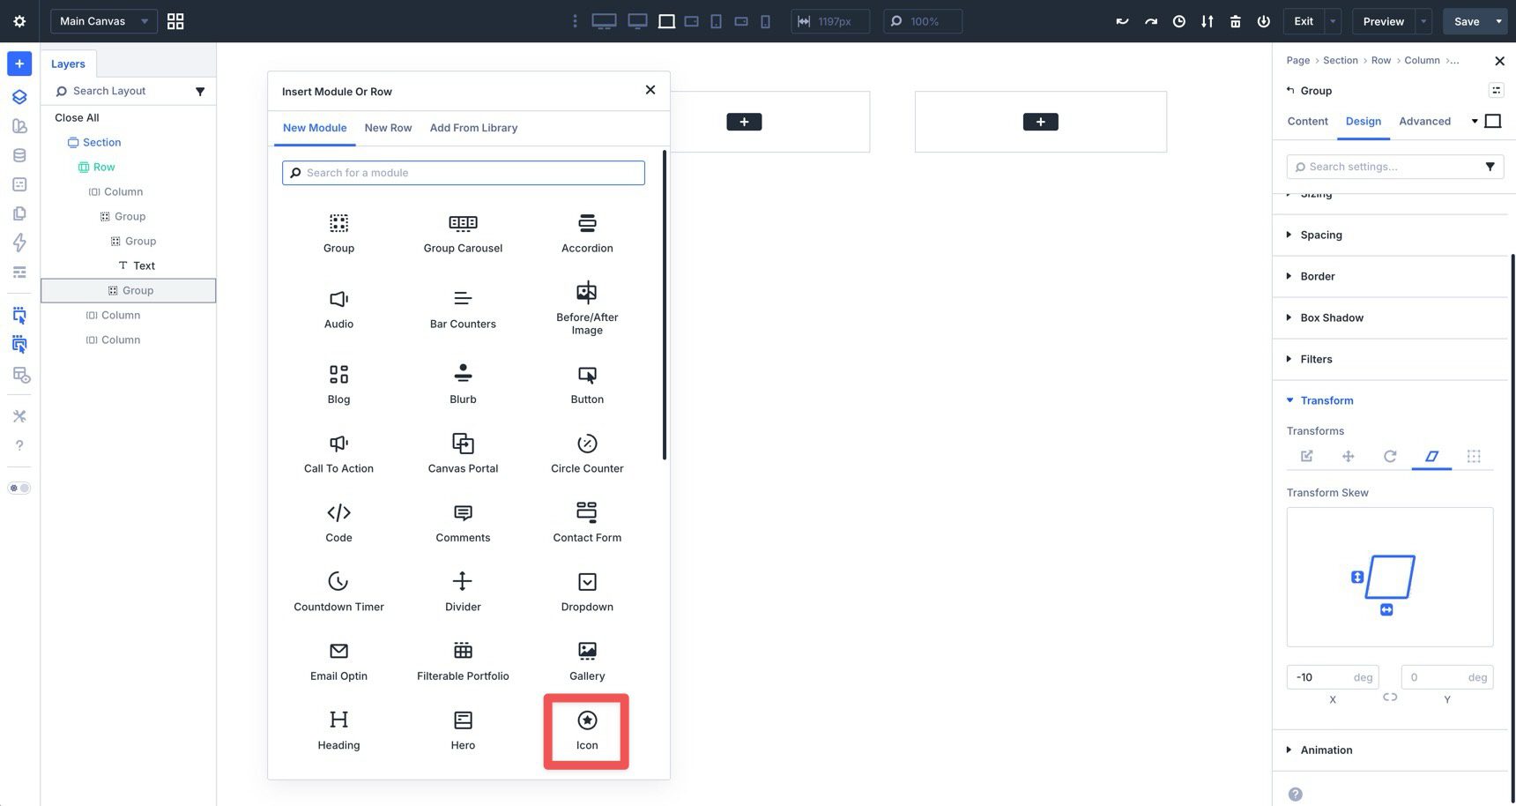The image size is (1516, 806).
Task: Toggle the dark mode switch at sidebar bottom
Action: tap(19, 487)
